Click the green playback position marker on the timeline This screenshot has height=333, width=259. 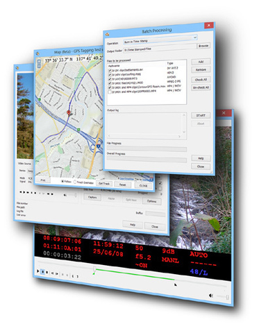(94, 273)
